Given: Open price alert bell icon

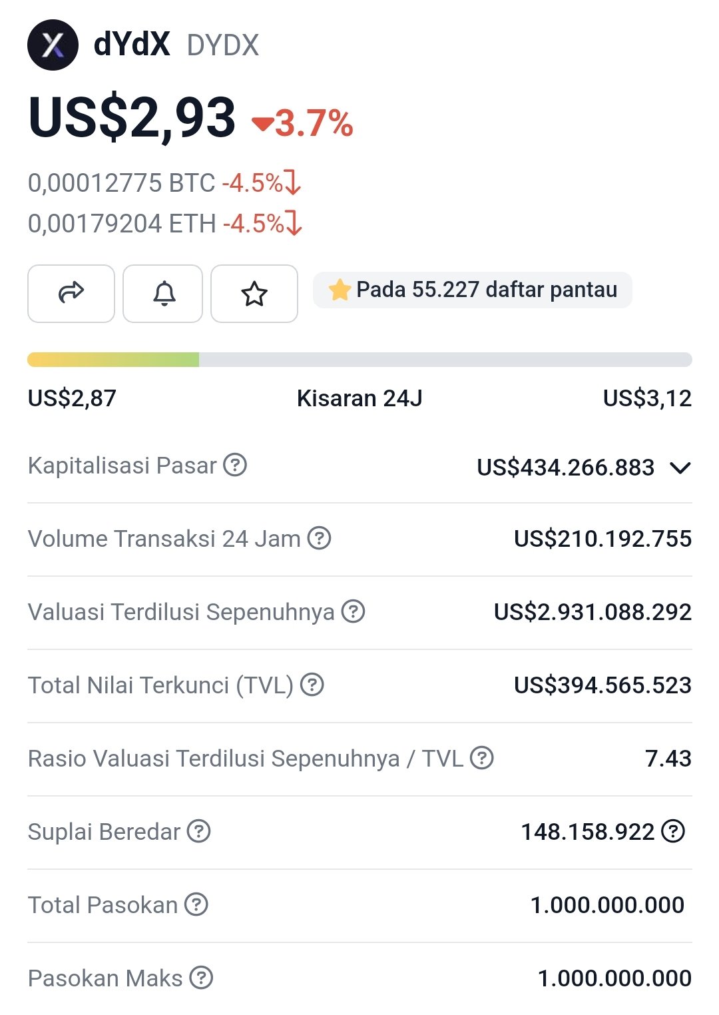Looking at the screenshot, I should point(163,293).
